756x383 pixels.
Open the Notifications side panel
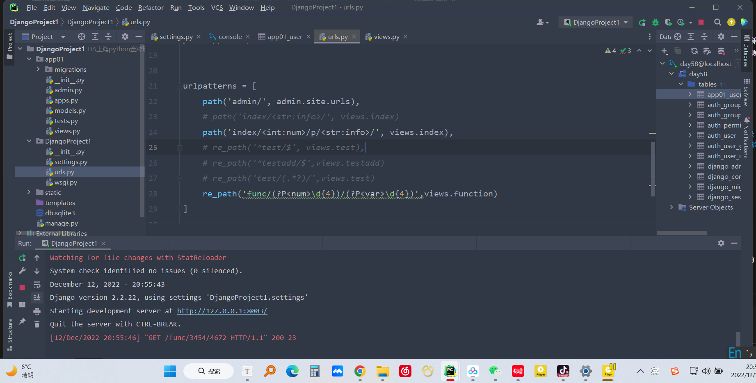(746, 137)
